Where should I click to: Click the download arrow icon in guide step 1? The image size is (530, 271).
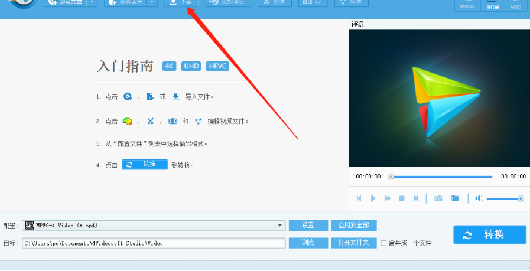[175, 97]
